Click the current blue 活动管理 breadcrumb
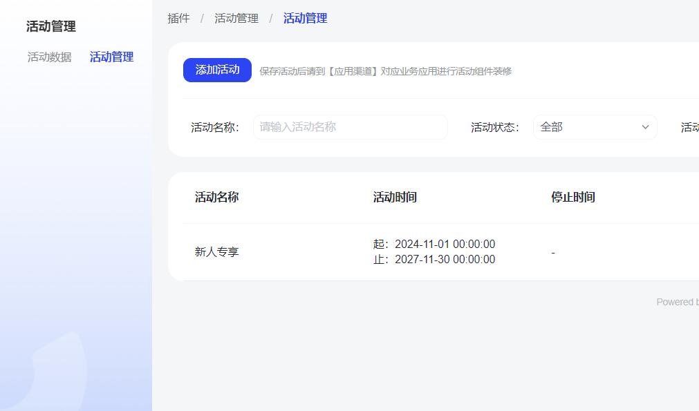This screenshot has height=411, width=699. click(x=306, y=18)
